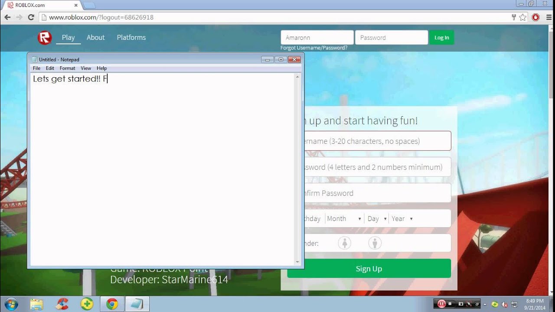Click in Notepad text 'Lets get started!!'
This screenshot has width=555, height=312.
(x=66, y=79)
